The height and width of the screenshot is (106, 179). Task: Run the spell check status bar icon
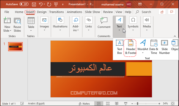coord(22,103)
